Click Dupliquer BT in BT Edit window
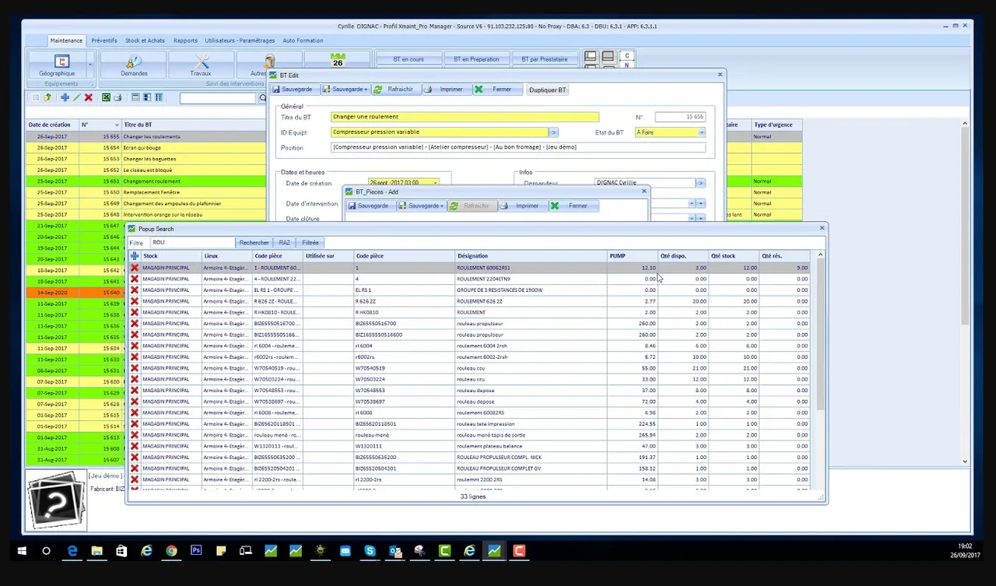The height and width of the screenshot is (586, 996). tap(548, 89)
